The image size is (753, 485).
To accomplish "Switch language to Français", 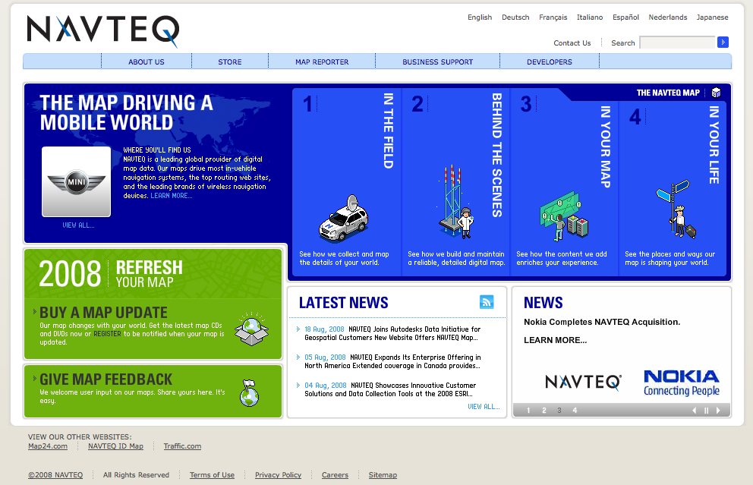I will 553,17.
